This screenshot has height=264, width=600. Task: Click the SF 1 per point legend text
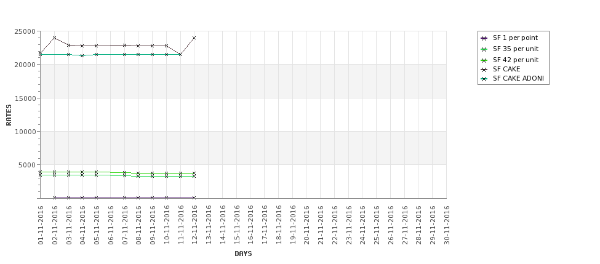coord(515,38)
